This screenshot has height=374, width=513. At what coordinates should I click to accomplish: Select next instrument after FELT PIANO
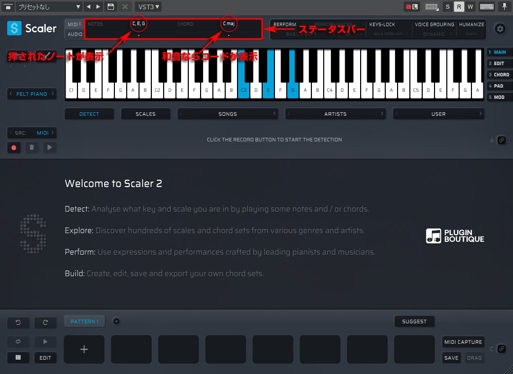pyautogui.click(x=53, y=94)
